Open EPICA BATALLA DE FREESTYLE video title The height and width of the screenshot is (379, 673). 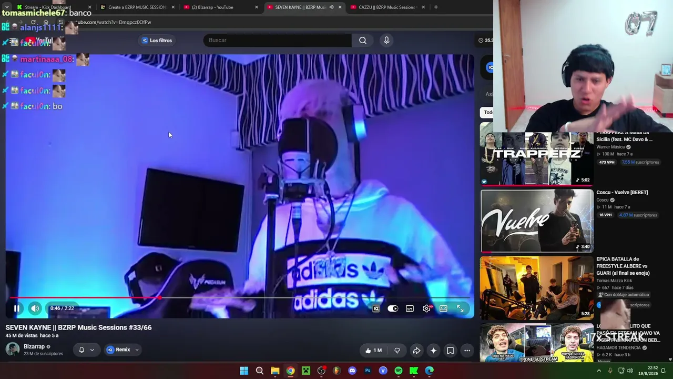click(623, 266)
